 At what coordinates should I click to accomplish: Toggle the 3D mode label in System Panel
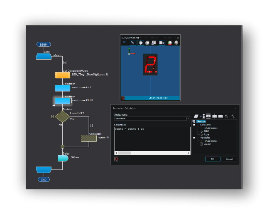click(x=124, y=42)
